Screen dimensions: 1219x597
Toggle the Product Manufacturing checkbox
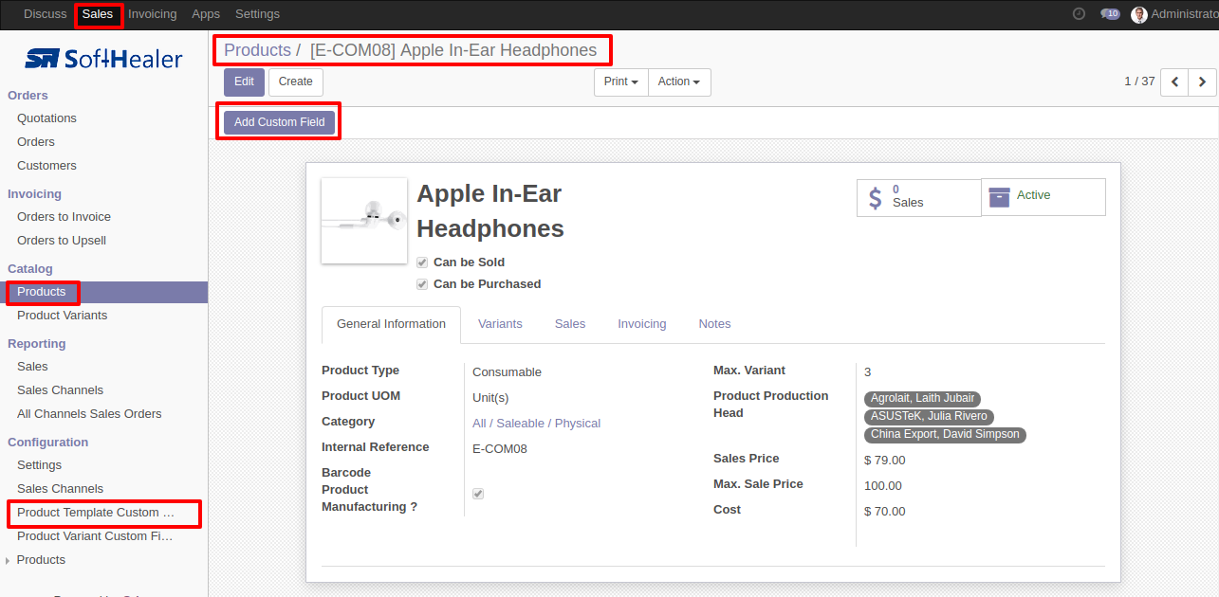478,494
